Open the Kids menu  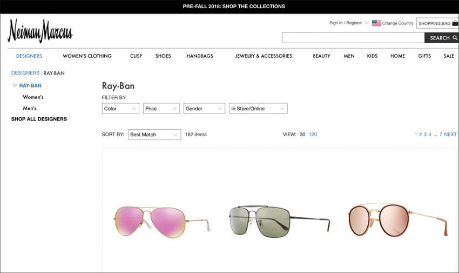pyautogui.click(x=373, y=56)
